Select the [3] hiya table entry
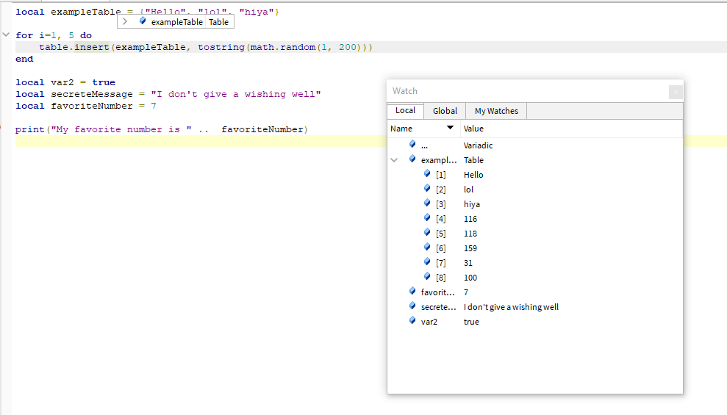The height and width of the screenshot is (415, 727). pos(471,203)
